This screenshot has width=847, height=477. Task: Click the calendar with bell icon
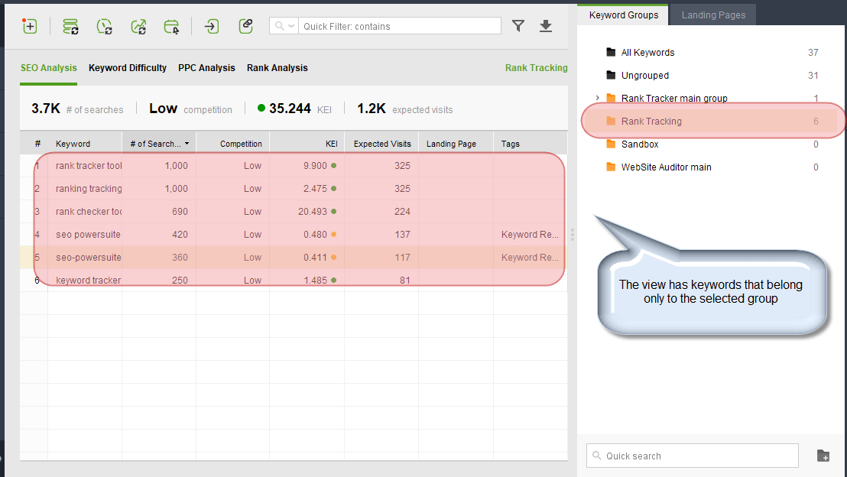(x=171, y=26)
